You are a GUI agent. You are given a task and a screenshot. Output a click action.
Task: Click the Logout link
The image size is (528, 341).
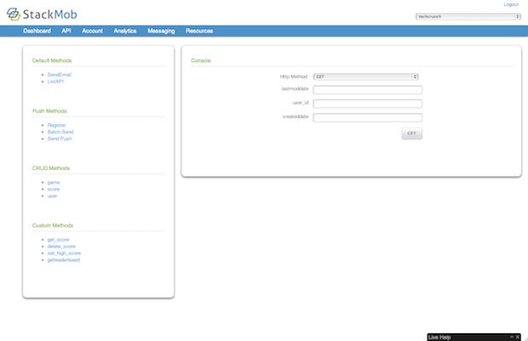(x=511, y=4)
